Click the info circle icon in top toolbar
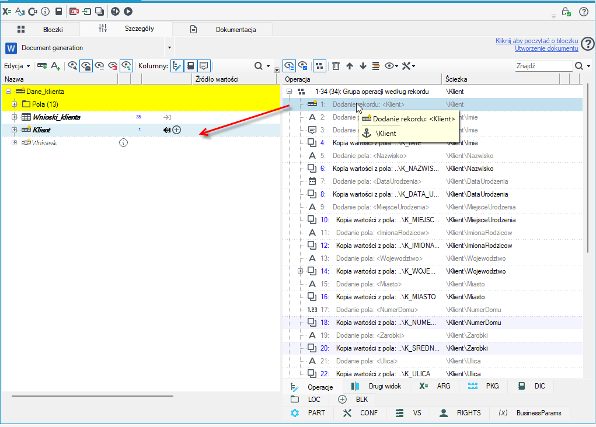Viewport: 596px width, 427px height. [x=45, y=12]
